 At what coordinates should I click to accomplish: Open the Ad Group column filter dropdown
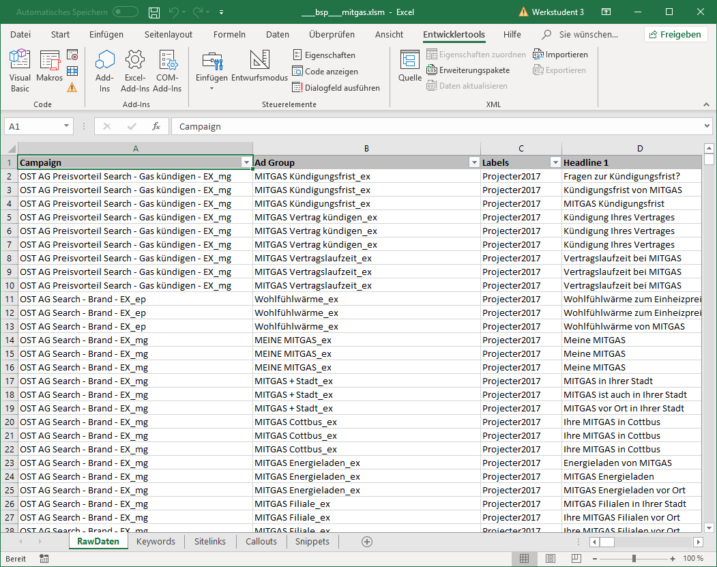pyautogui.click(x=474, y=162)
